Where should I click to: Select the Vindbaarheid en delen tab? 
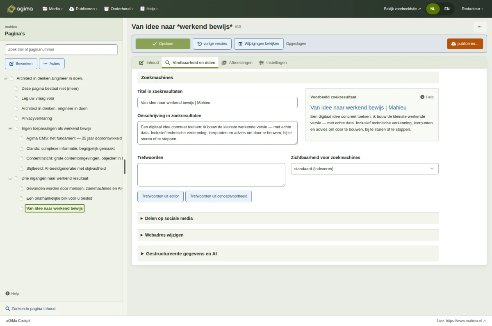pos(190,63)
